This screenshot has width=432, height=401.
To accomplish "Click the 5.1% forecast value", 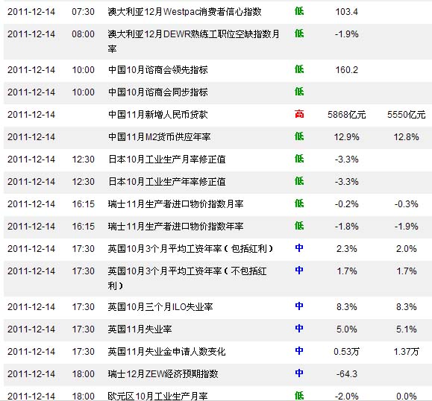I will coord(407,329).
